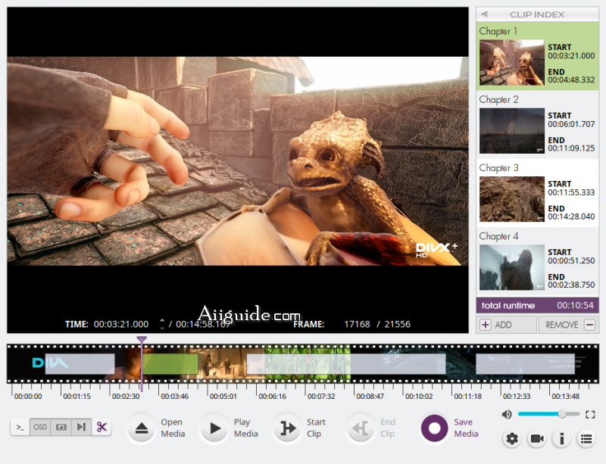Click Chapter 1 start time 00:03:21.000
Image resolution: width=606 pixels, height=464 pixels.
pyautogui.click(x=571, y=55)
